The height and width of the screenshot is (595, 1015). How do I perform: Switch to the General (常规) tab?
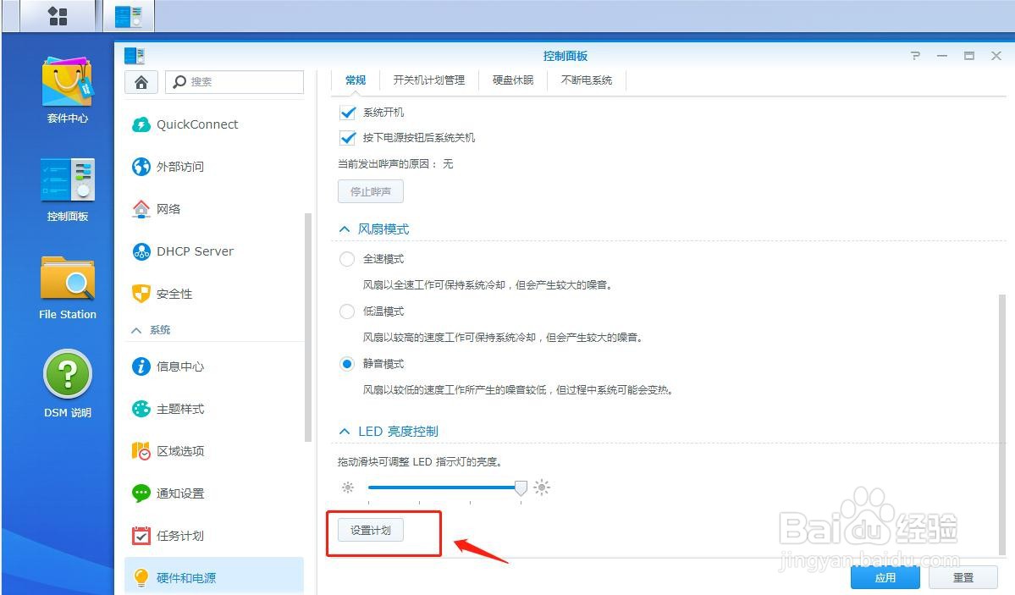click(x=356, y=80)
